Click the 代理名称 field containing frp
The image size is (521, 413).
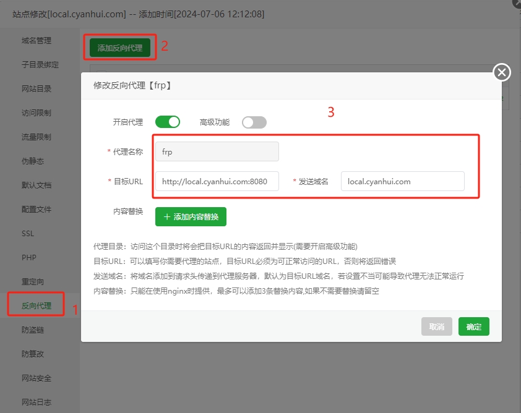[217, 151]
